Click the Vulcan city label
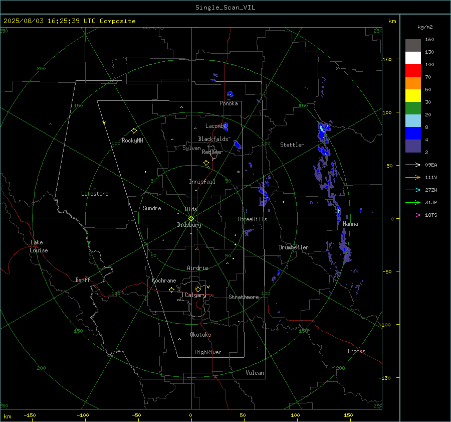 (x=255, y=373)
